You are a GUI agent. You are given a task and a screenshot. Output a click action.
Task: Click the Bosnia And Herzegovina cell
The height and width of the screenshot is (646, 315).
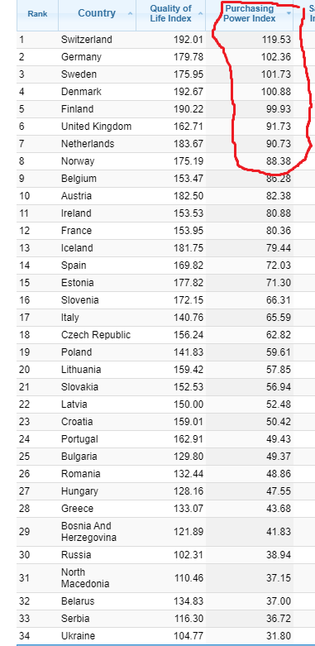[97, 532]
